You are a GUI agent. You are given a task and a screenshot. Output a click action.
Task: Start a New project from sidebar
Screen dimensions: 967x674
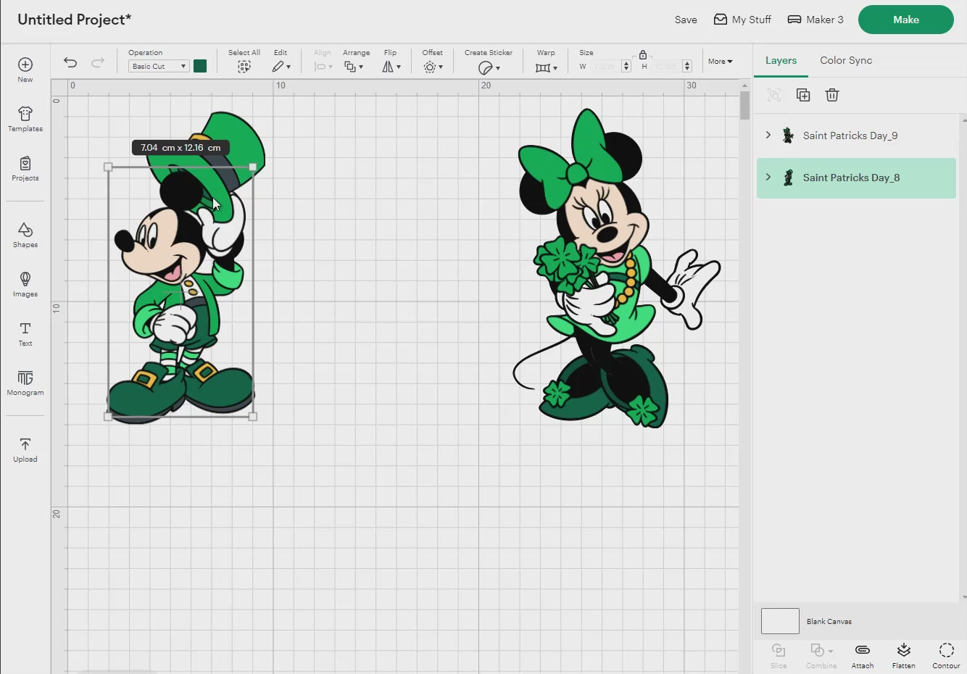tap(25, 70)
